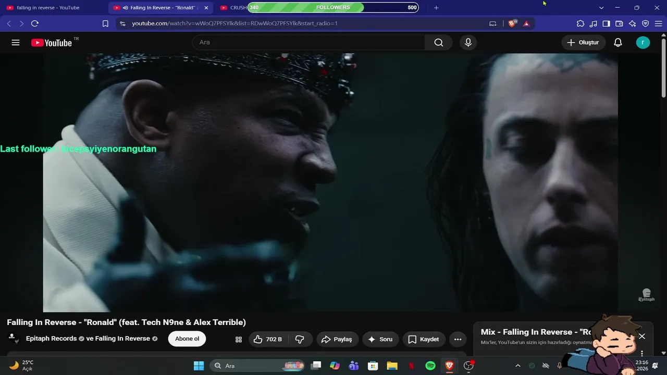This screenshot has width=667, height=375.
Task: Open YouTube notifications bell
Action: pos(618,43)
